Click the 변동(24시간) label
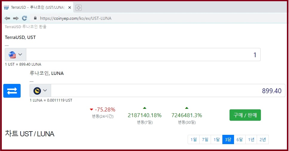 103,116
